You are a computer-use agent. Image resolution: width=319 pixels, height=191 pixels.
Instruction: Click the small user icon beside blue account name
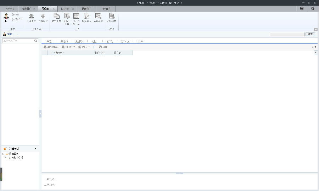[5, 34]
